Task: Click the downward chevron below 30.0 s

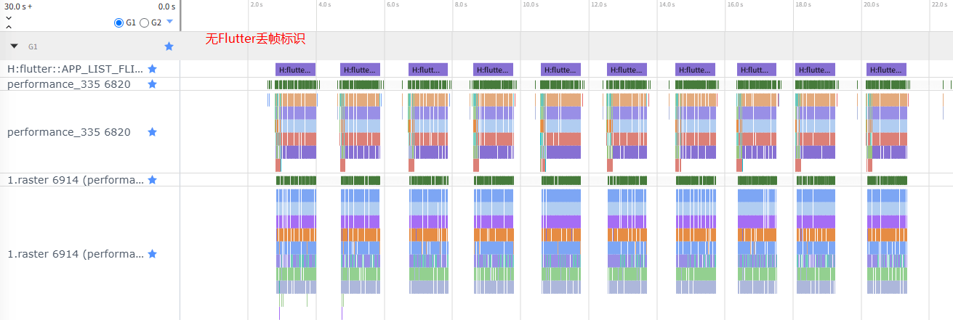Action: click(x=9, y=17)
